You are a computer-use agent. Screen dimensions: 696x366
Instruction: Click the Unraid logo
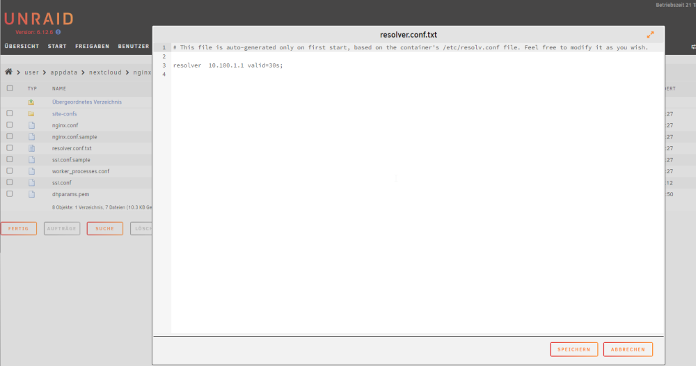pyautogui.click(x=39, y=19)
